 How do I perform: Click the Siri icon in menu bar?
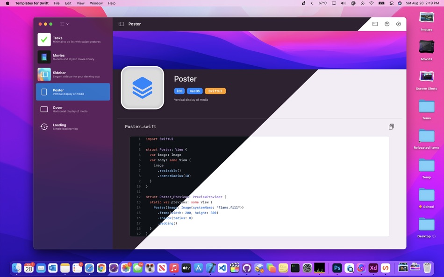pyautogui.click(x=400, y=3)
